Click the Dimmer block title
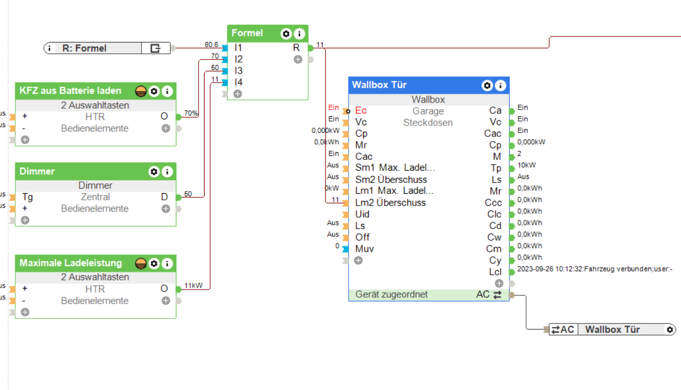This screenshot has height=390, width=681. pos(37,171)
